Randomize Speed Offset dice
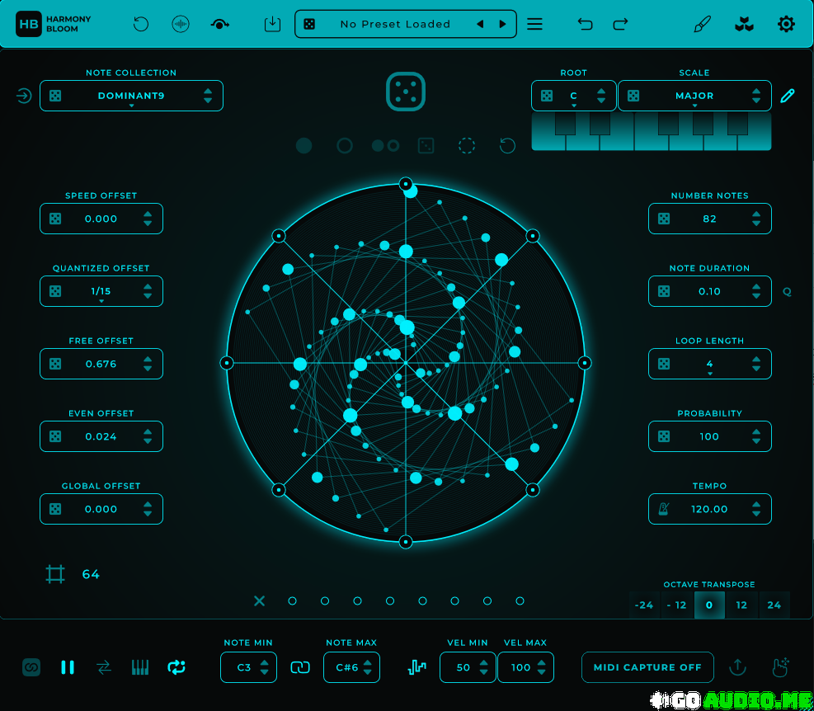 click(x=55, y=219)
